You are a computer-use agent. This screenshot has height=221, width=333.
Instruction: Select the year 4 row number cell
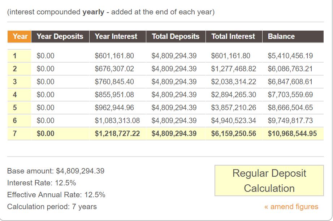[x=19, y=95]
